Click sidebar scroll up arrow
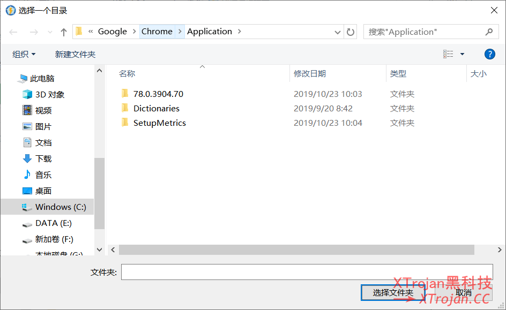Viewport: 506px width, 310px height. pos(99,71)
